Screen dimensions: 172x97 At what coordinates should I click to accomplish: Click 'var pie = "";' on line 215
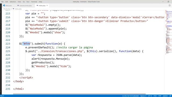pos(35,13)
